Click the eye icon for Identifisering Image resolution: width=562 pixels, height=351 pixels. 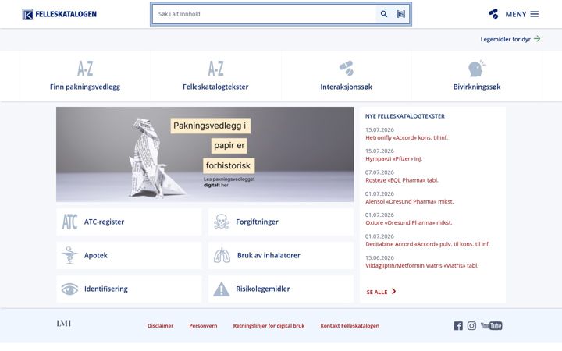click(x=69, y=289)
